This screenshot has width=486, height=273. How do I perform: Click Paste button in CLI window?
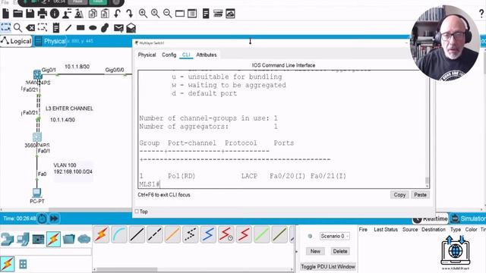pos(420,195)
